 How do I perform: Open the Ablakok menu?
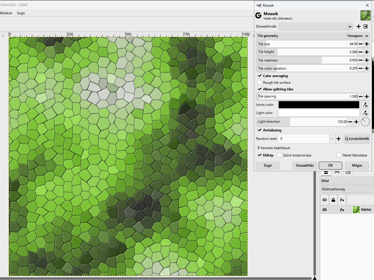(6, 13)
